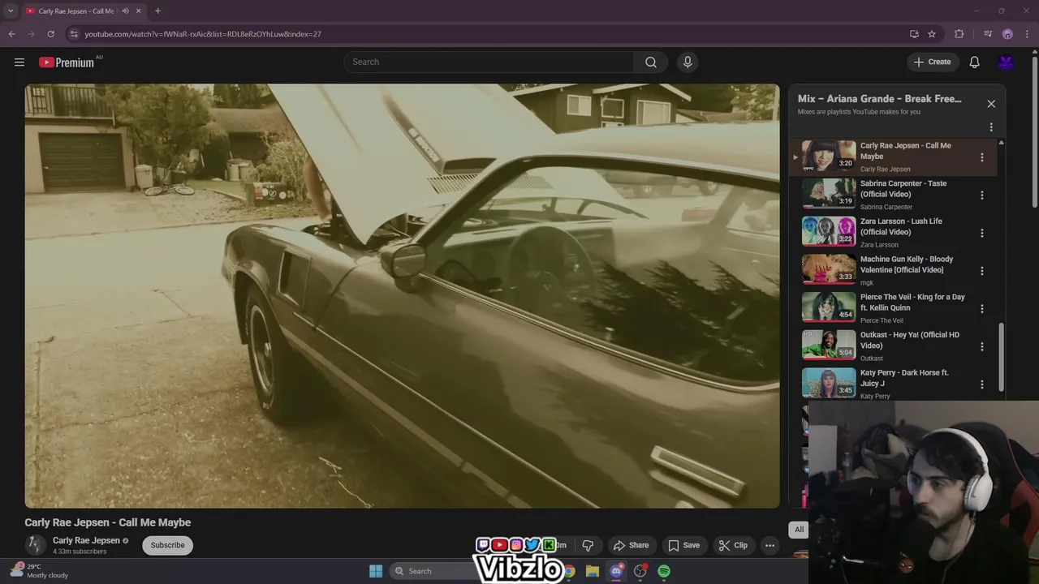This screenshot has height=584, width=1039.
Task: Go back in browser history
Action: pyautogui.click(x=11, y=34)
